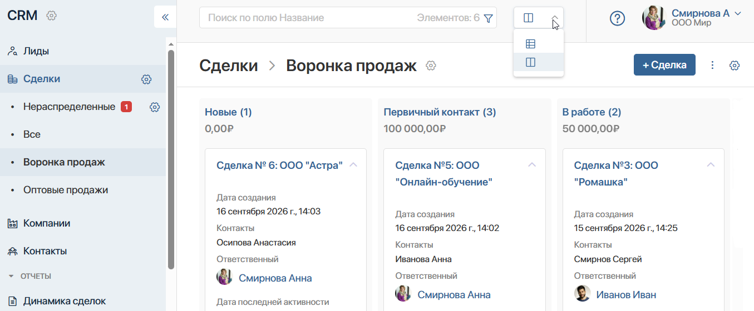Click red badge counter on Нераспределенные
This screenshot has height=311, width=754.
(x=126, y=107)
